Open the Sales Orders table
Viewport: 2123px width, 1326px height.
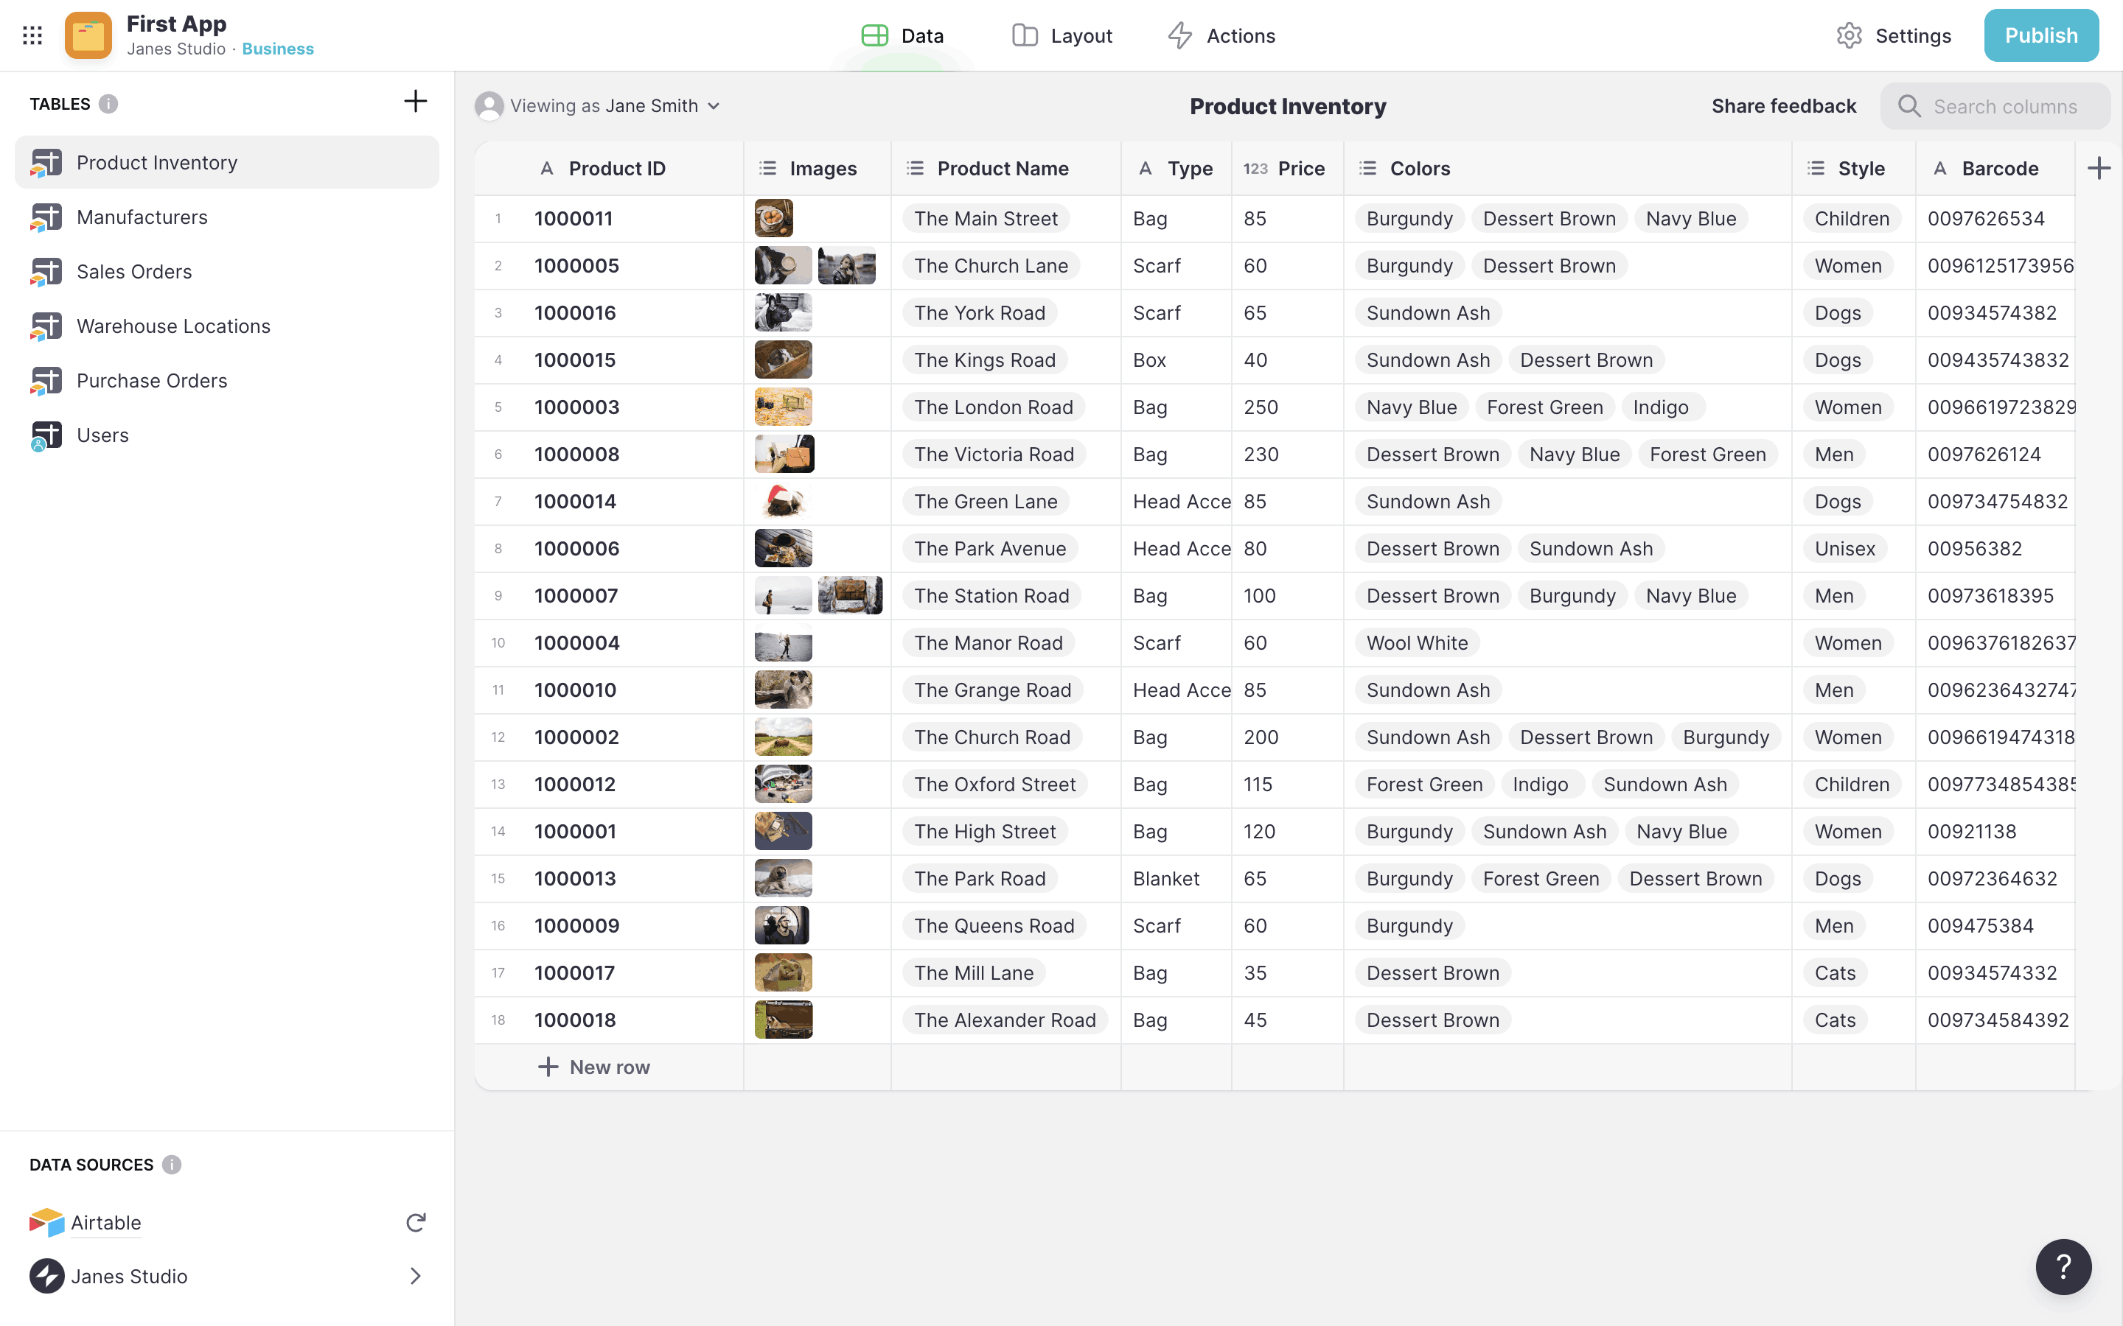click(x=134, y=272)
